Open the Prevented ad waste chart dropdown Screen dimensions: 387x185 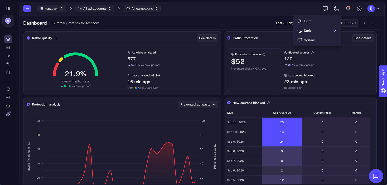coord(198,104)
